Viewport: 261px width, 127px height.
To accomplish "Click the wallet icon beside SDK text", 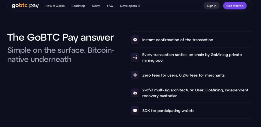I will point(135,110).
